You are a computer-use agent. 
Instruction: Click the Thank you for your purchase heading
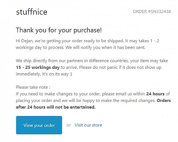pyautogui.click(x=59, y=30)
